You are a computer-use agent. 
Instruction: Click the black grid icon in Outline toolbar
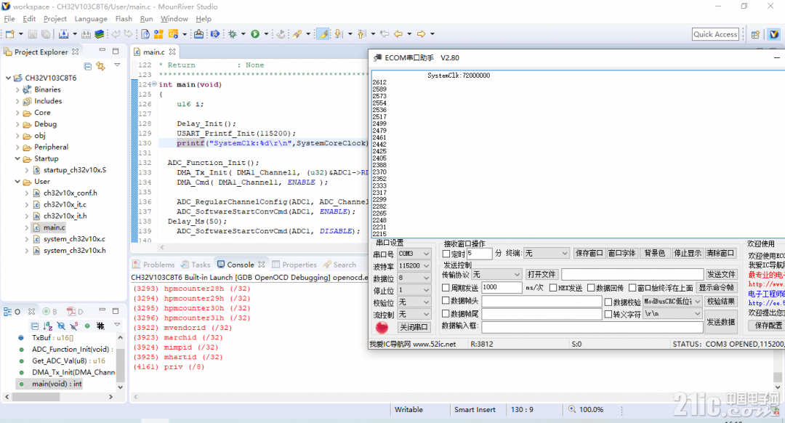click(x=100, y=326)
